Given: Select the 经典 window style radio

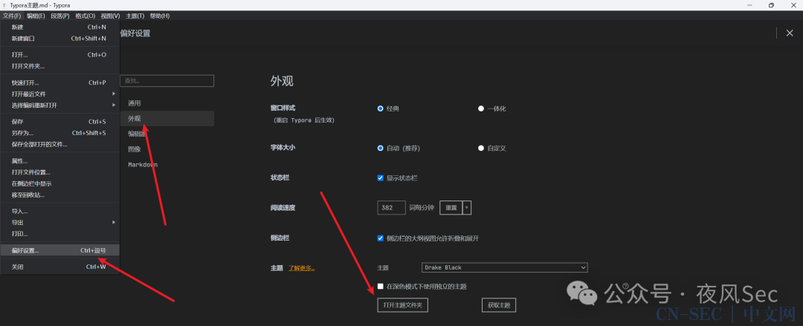Looking at the screenshot, I should (x=380, y=108).
